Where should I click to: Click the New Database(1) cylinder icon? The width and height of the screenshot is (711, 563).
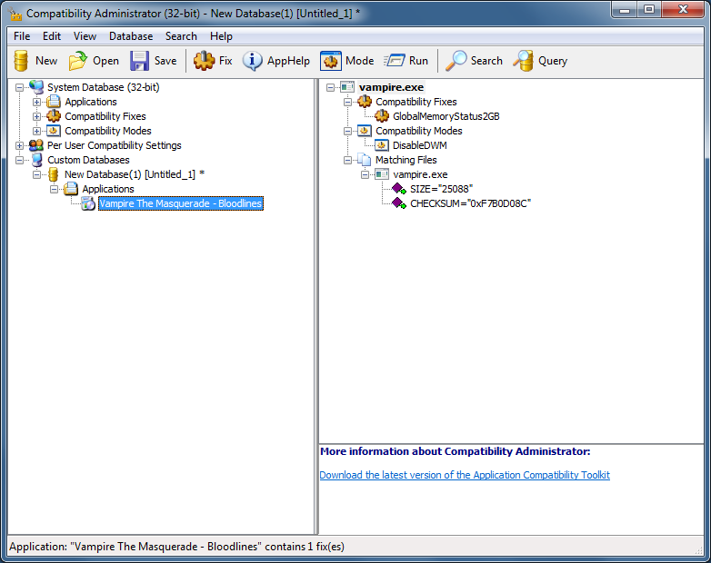click(x=53, y=174)
